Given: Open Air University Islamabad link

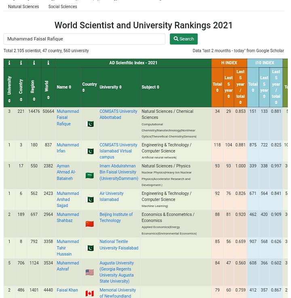Looking at the screenshot, I should tap(112, 197).
